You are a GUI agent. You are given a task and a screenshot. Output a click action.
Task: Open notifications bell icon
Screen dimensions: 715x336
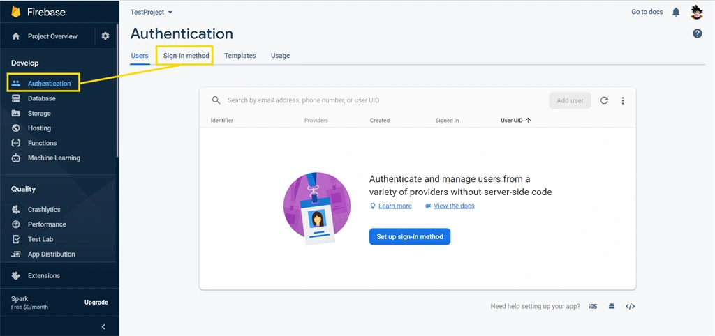click(676, 13)
